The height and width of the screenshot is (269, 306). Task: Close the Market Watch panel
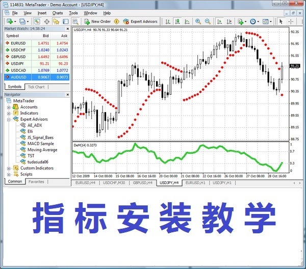pyautogui.click(x=68, y=29)
